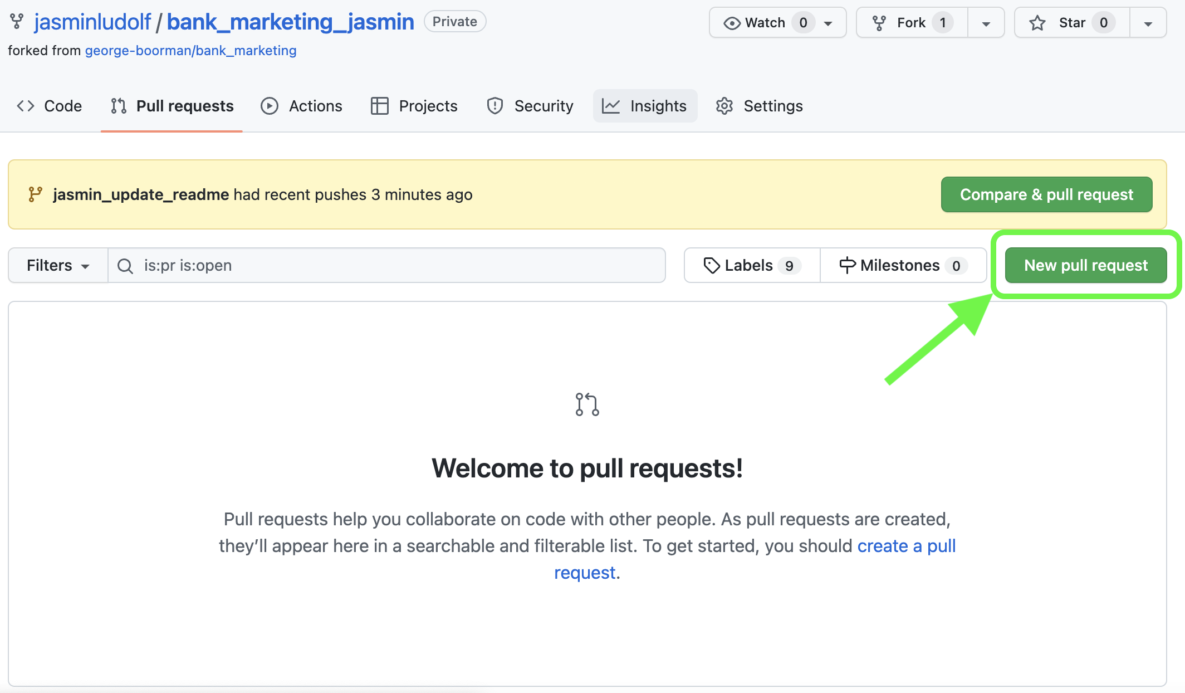Switch to the Insights tab
1185x693 pixels.
[x=645, y=106]
